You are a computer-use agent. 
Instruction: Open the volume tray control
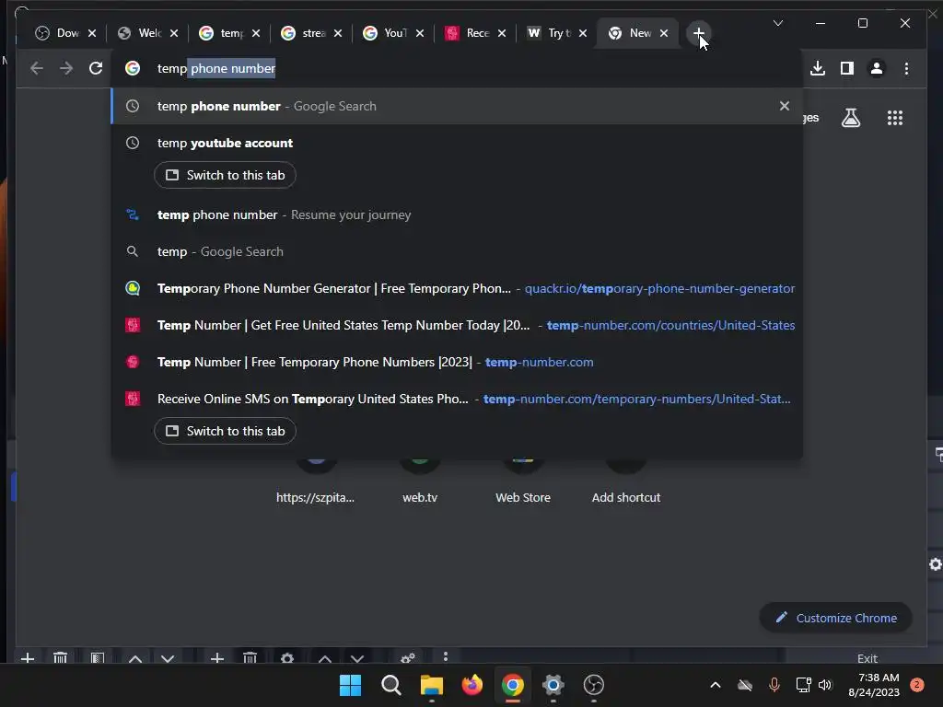825,685
